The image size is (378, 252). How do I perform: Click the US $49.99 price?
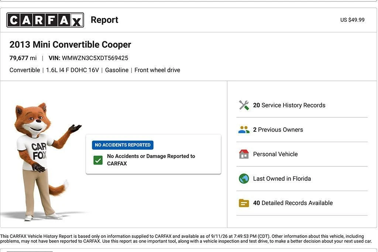point(352,20)
